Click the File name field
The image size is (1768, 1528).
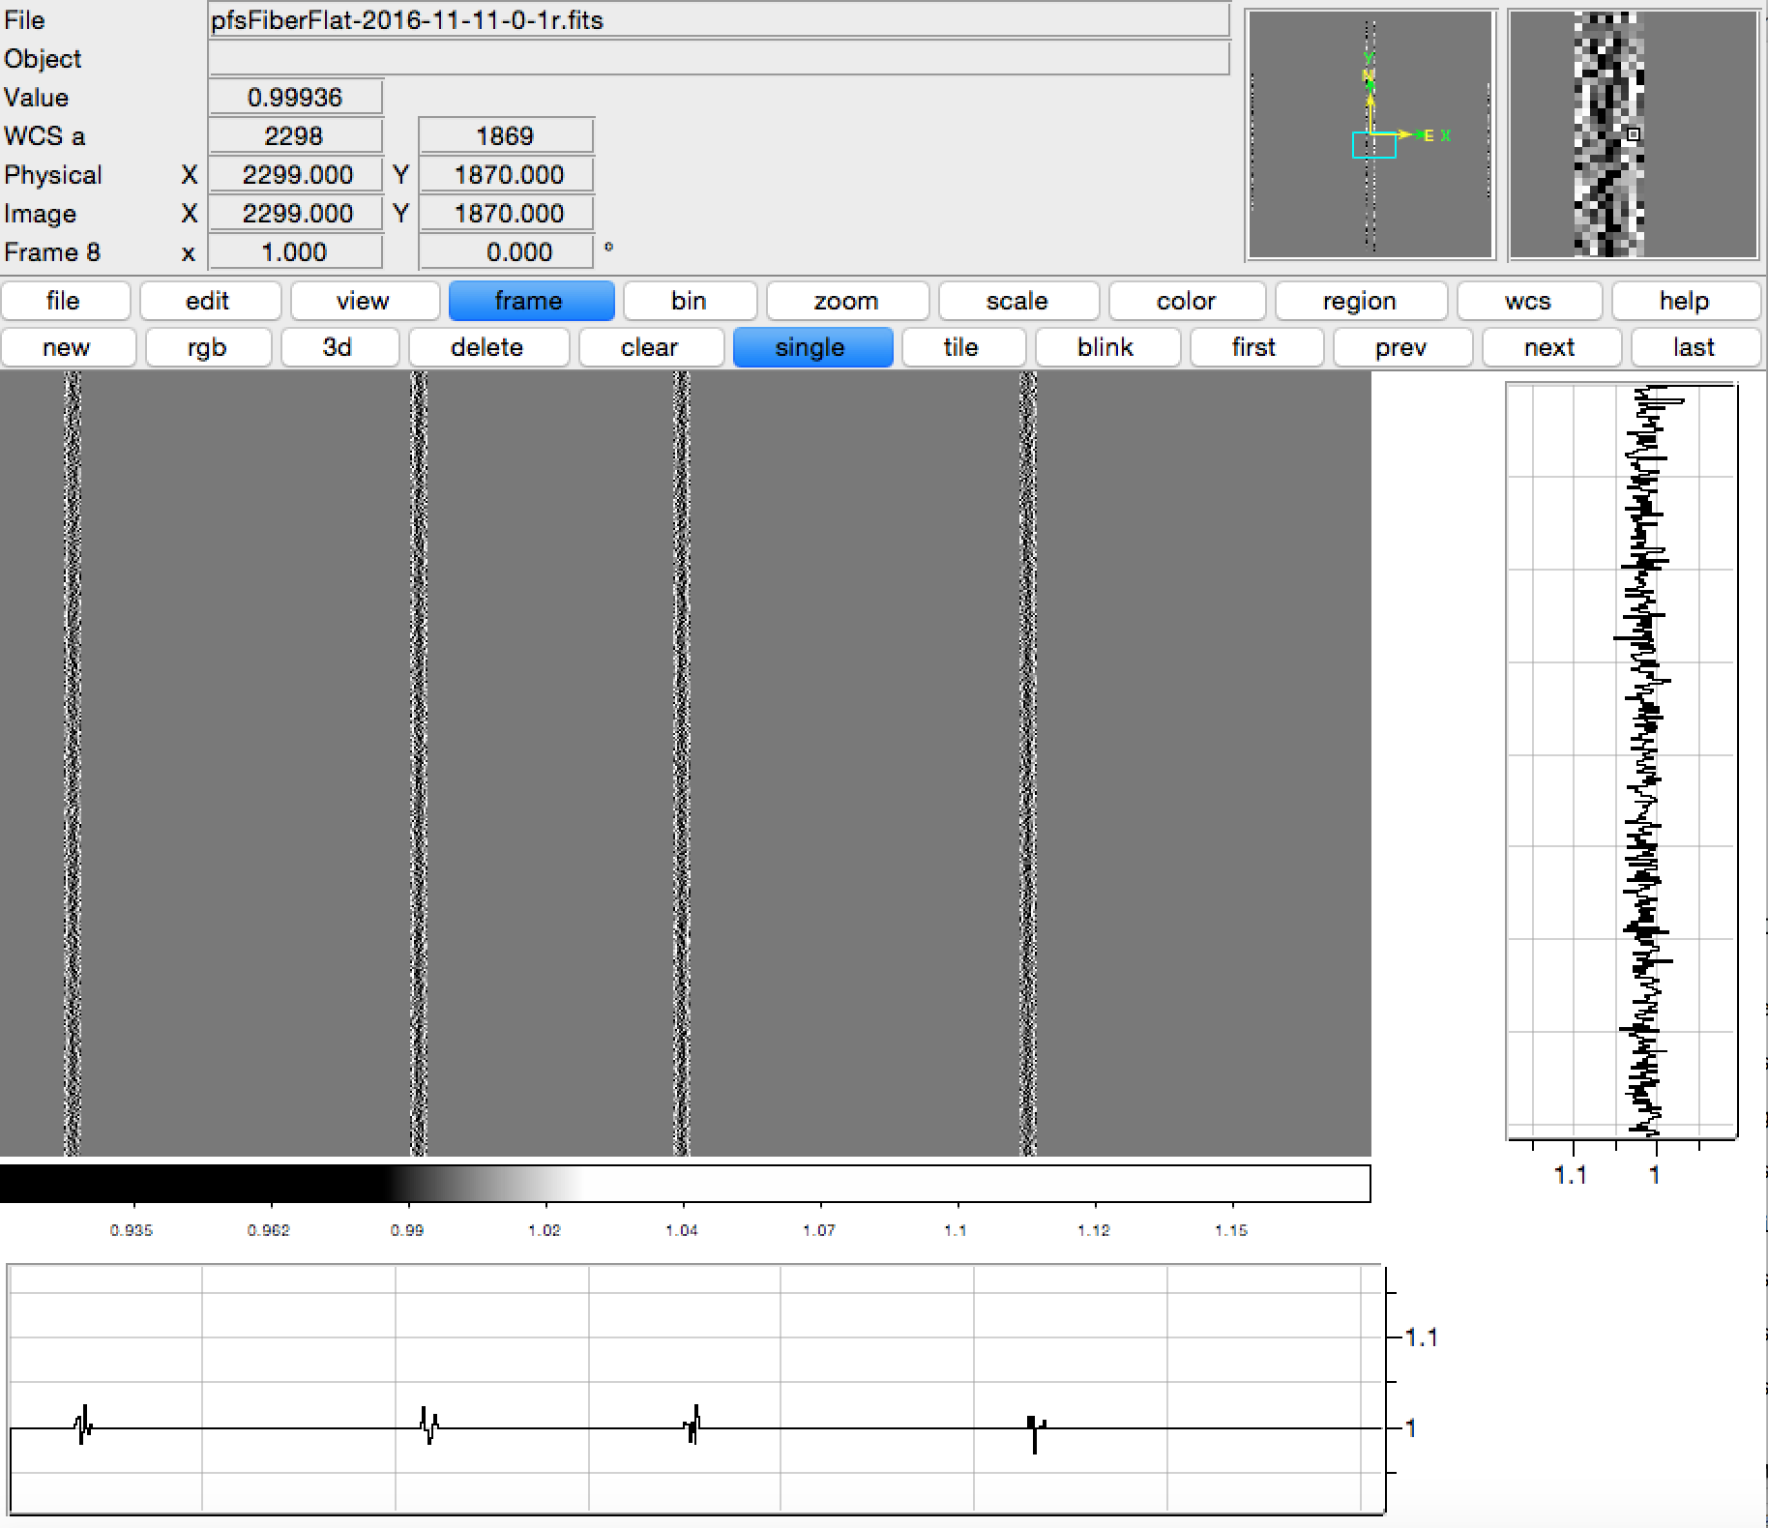point(718,20)
